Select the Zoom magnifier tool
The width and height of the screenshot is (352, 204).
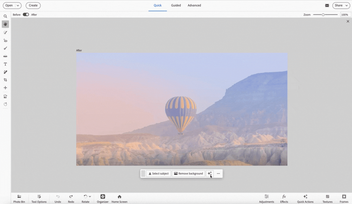5,17
